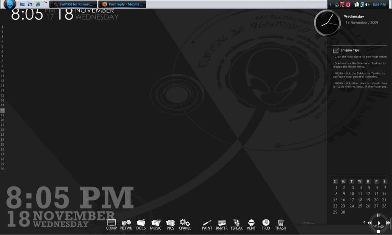The image size is (392, 235).
Task: Open the COMP computer dock icon
Action: click(x=112, y=224)
